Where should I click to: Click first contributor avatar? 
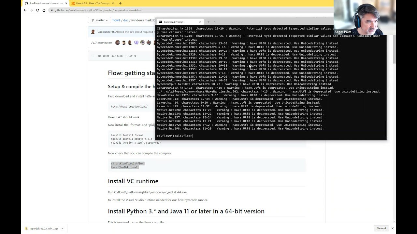pyautogui.click(x=118, y=43)
